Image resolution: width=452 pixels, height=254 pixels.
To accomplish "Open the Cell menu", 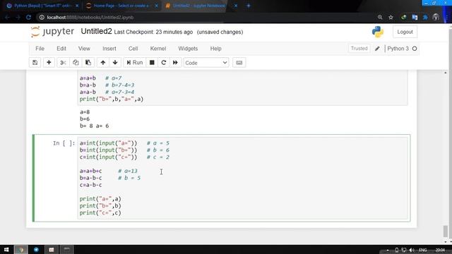I will (x=133, y=49).
